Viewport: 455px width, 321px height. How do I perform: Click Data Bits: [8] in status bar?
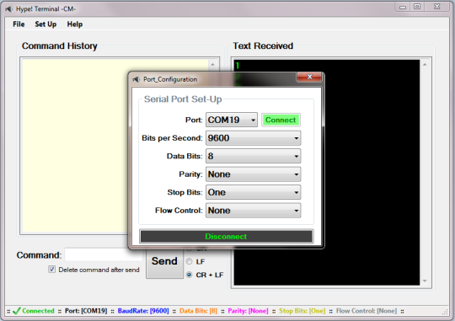click(x=198, y=311)
